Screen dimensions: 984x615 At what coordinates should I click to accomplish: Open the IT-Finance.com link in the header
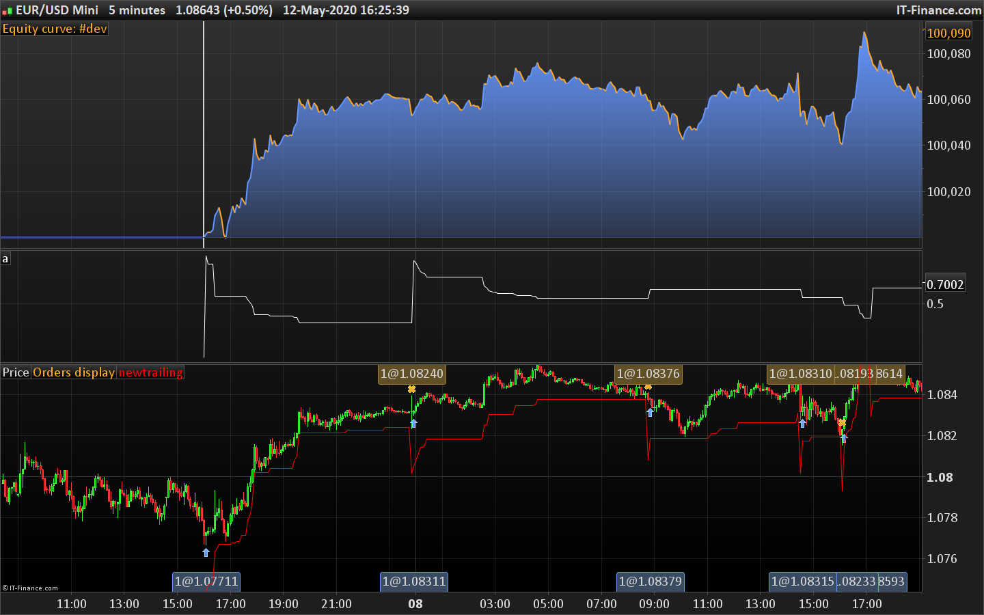[x=939, y=10]
